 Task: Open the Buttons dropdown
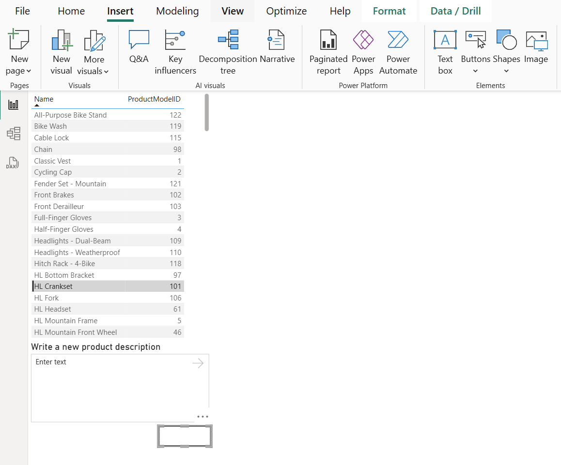pyautogui.click(x=476, y=71)
